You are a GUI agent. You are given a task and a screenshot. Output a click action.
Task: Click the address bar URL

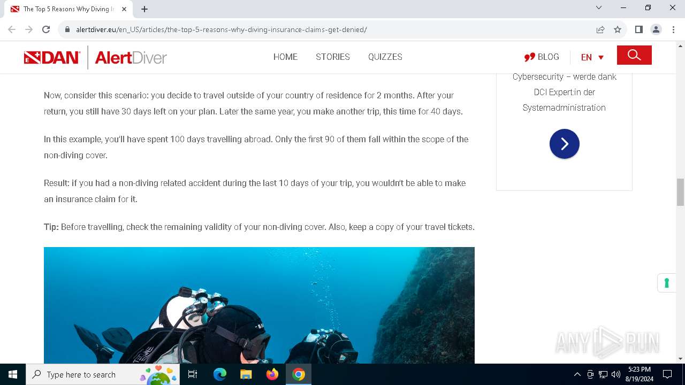pos(221,29)
